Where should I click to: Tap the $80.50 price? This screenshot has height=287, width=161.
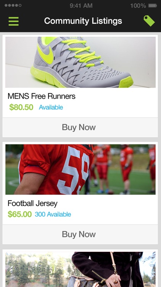[x=21, y=107]
